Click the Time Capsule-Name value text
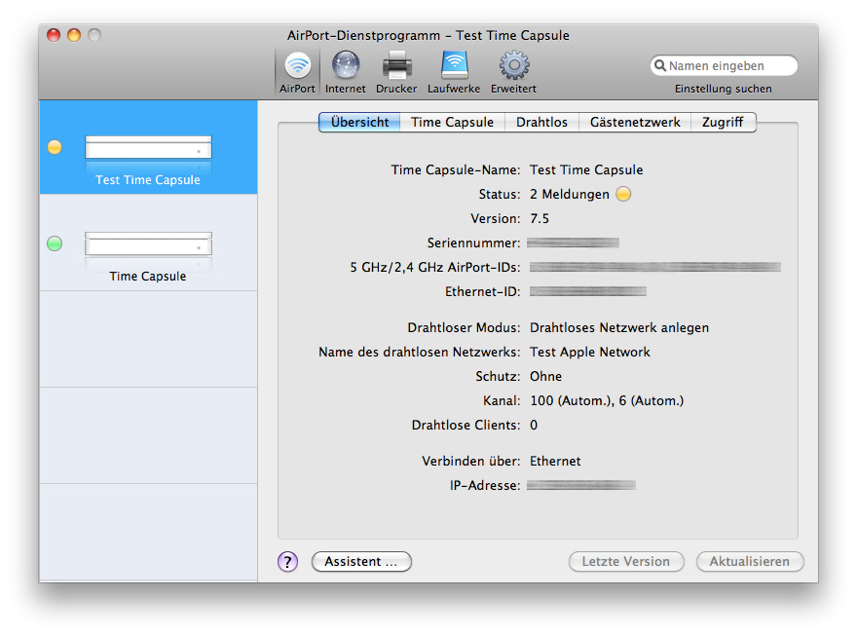 click(x=586, y=169)
